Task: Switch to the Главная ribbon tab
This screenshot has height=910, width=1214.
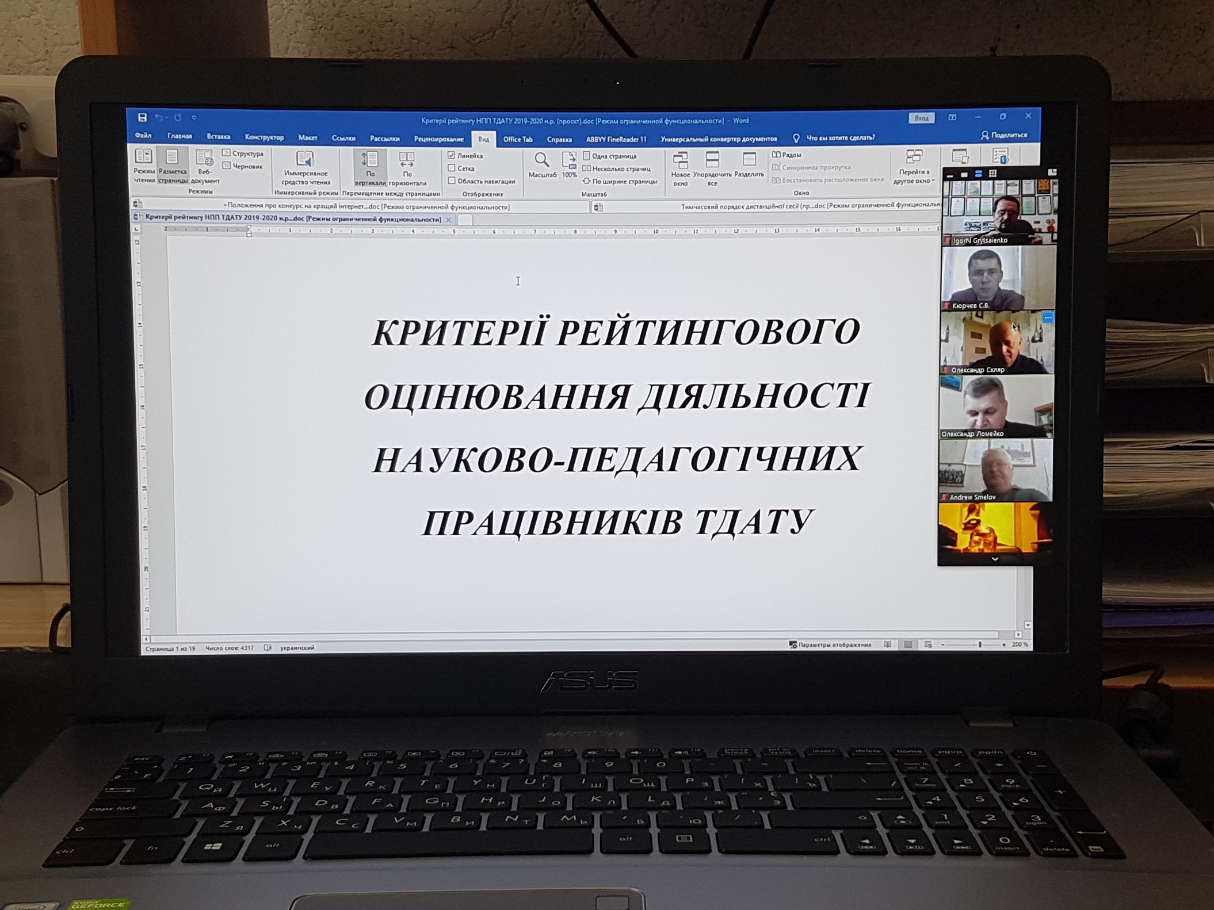Action: coord(180,136)
